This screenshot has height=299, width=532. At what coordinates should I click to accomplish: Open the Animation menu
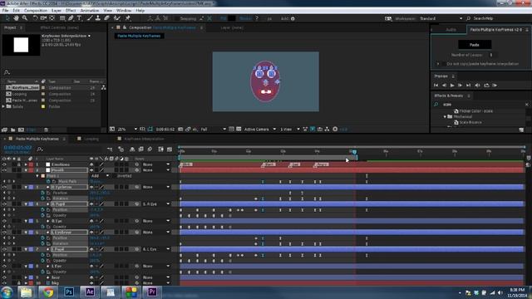[90, 11]
